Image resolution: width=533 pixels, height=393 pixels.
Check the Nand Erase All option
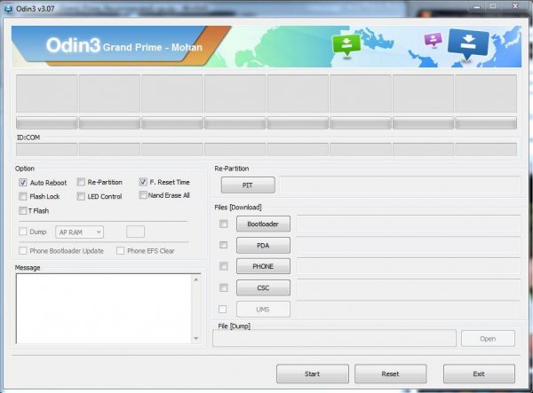coord(143,195)
